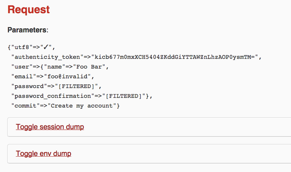Click the authenticity token value string
291x172 pixels.
click(175, 56)
